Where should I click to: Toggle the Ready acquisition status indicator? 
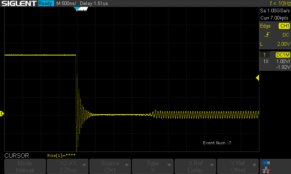tap(45, 4)
